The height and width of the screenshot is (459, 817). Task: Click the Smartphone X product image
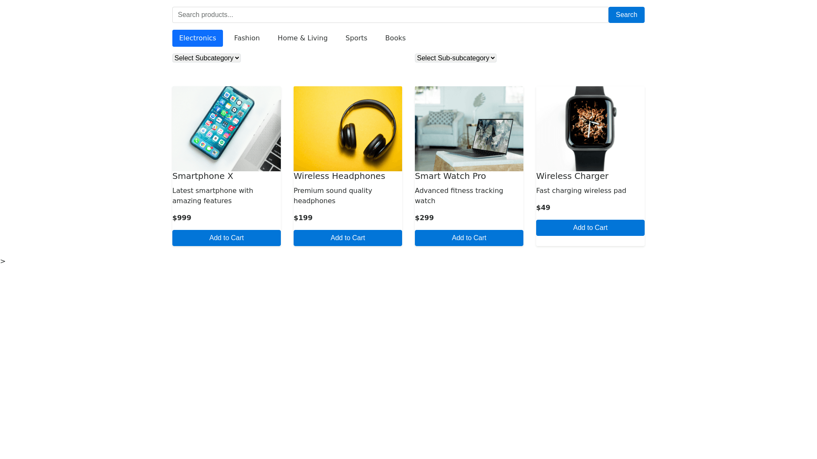coord(226,129)
